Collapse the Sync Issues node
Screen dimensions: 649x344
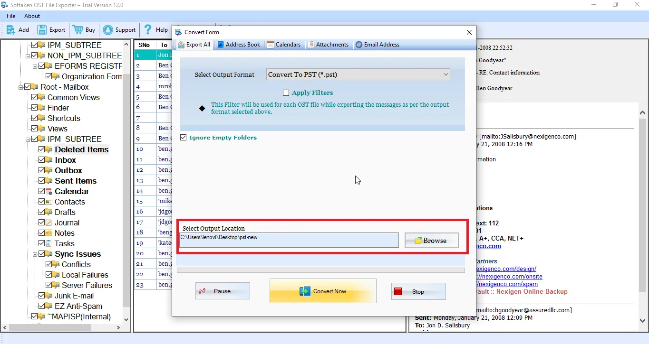[x=35, y=254]
